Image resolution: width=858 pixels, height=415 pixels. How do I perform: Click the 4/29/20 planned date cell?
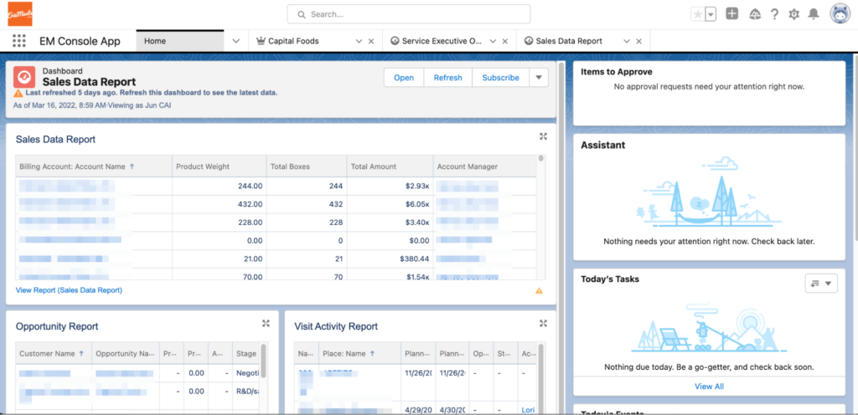419,409
